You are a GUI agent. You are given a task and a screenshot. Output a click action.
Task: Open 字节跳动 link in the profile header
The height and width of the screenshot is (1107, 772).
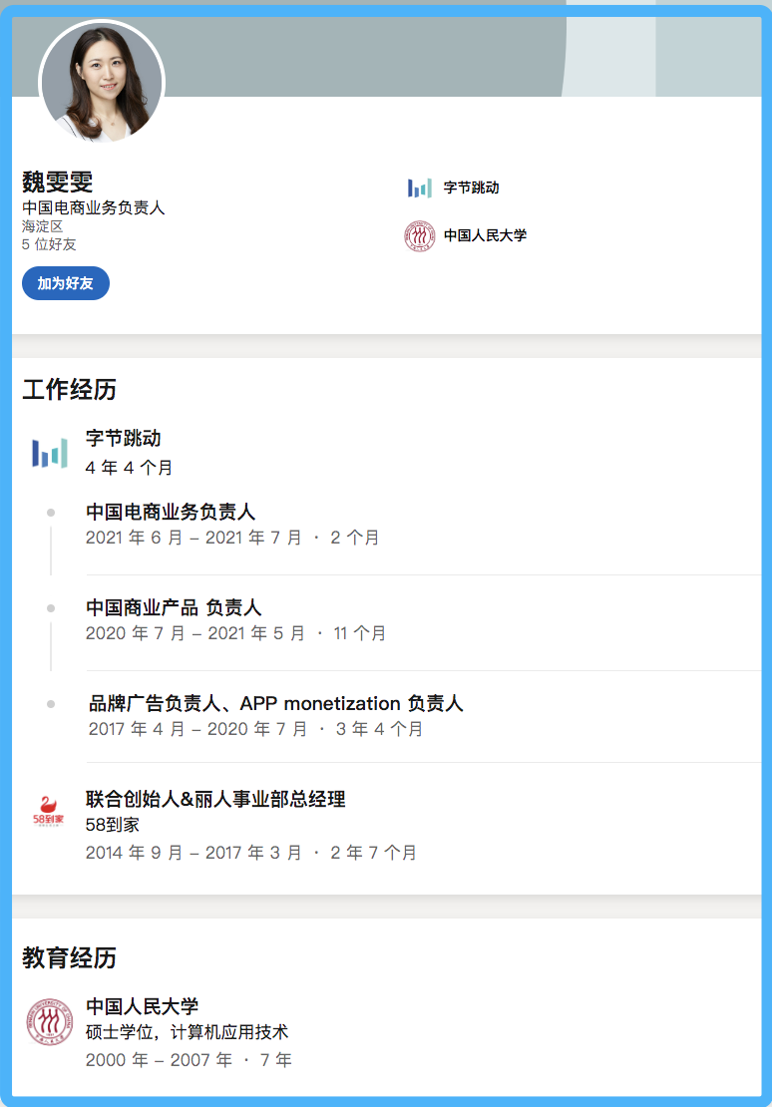tap(471, 187)
